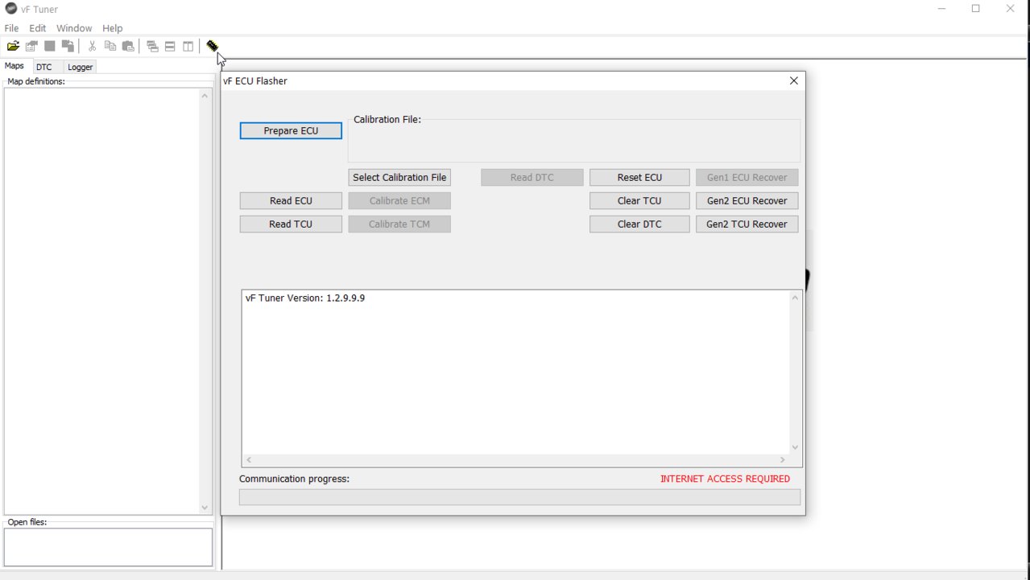The height and width of the screenshot is (580, 1030).
Task: Open the File menu
Action: (x=11, y=28)
